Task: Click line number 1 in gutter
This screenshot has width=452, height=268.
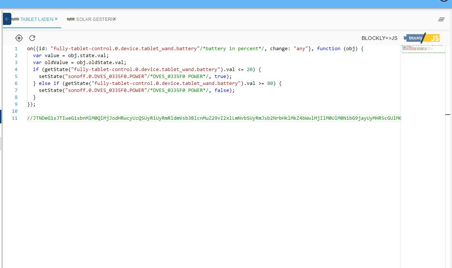Action: pyautogui.click(x=16, y=49)
